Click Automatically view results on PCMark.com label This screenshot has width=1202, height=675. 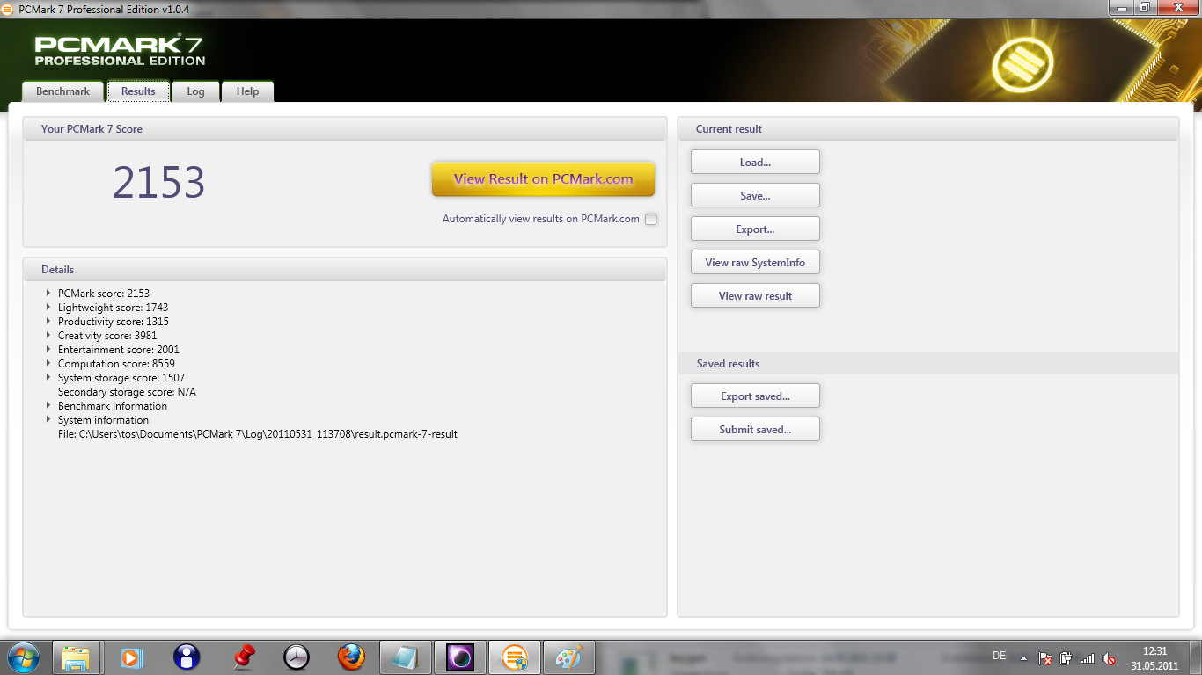click(540, 219)
